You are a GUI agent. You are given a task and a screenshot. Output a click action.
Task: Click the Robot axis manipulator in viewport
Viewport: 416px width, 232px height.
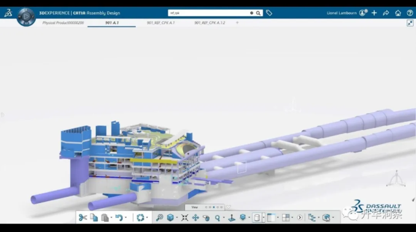pyautogui.click(x=396, y=178)
